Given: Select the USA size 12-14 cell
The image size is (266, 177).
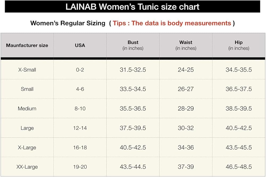Looking at the screenshot, I should coord(80,128).
